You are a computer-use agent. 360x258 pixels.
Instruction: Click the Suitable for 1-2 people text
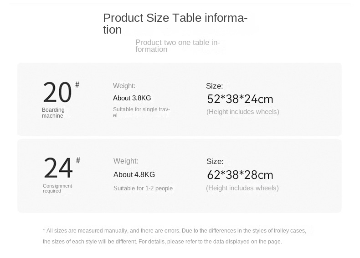click(x=143, y=189)
